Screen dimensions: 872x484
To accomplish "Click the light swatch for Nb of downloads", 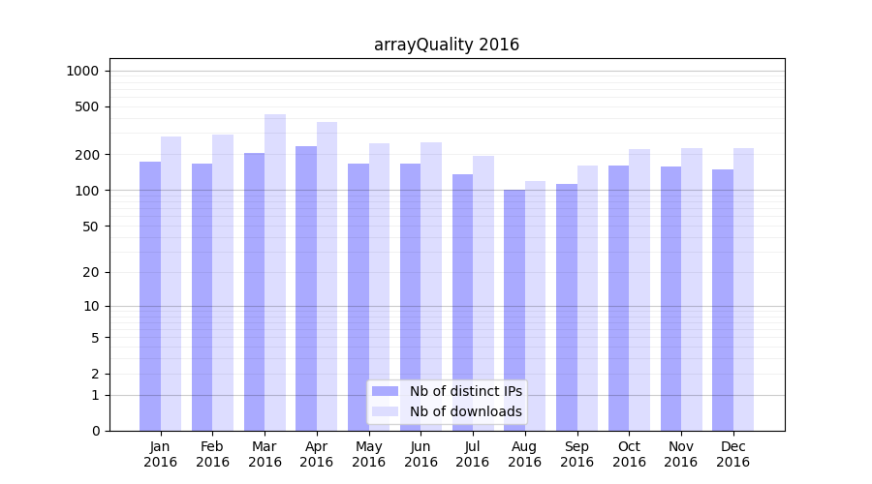I will click(385, 411).
